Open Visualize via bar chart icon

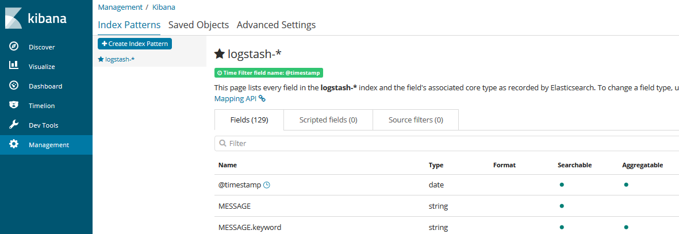(14, 66)
